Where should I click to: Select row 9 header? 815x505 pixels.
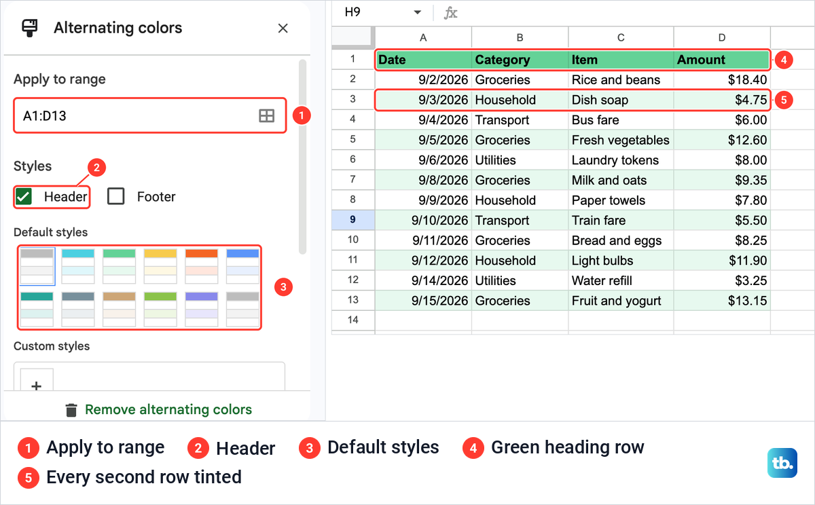(352, 220)
